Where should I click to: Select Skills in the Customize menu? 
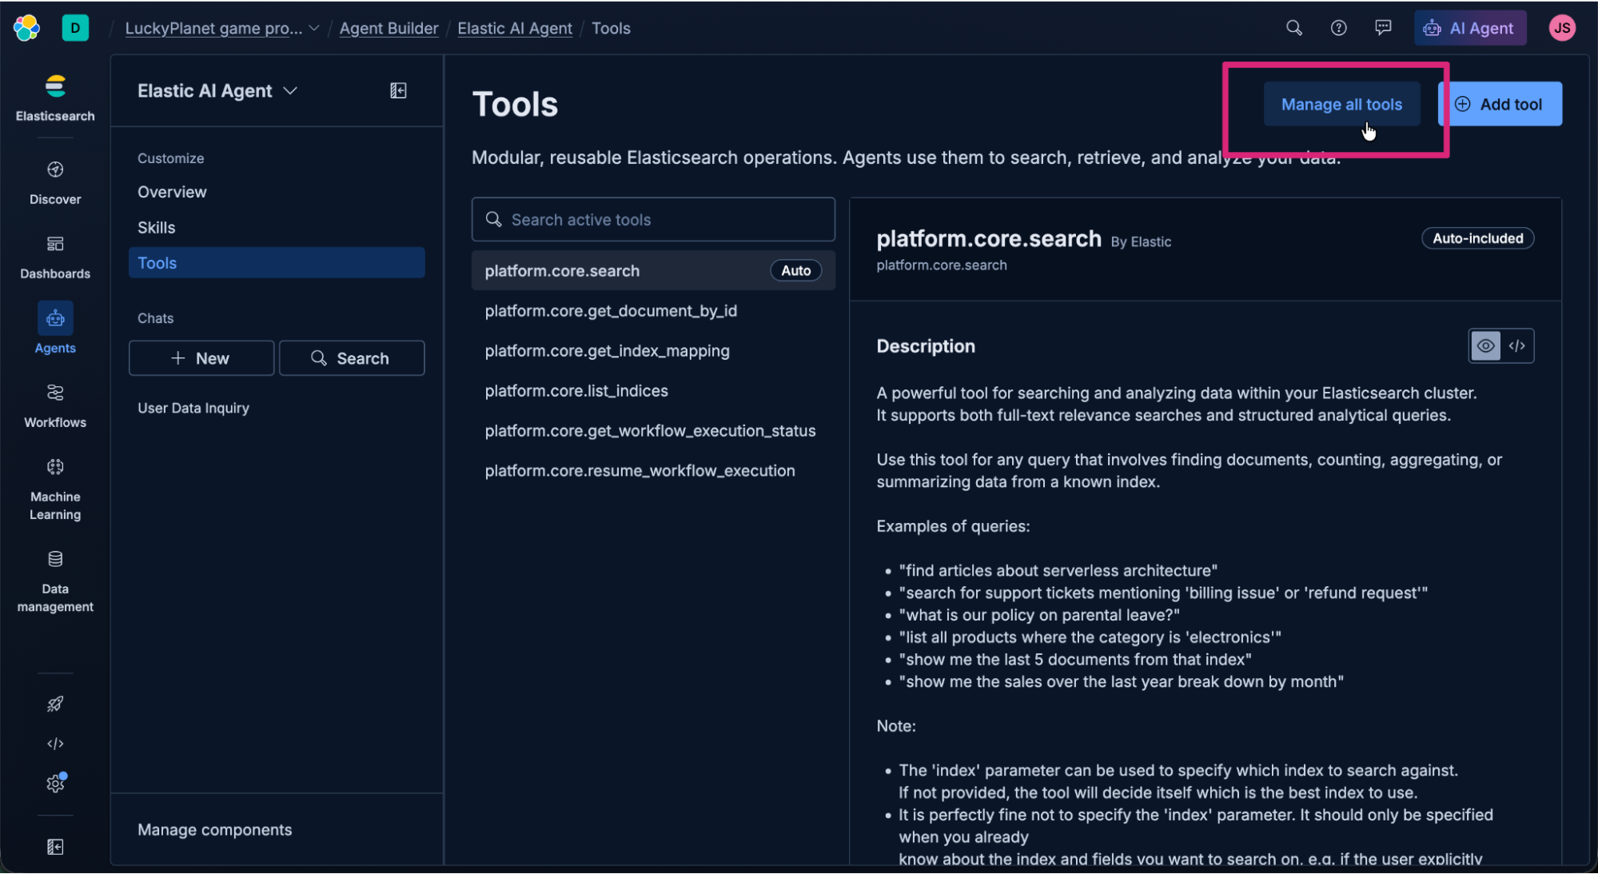277,227
